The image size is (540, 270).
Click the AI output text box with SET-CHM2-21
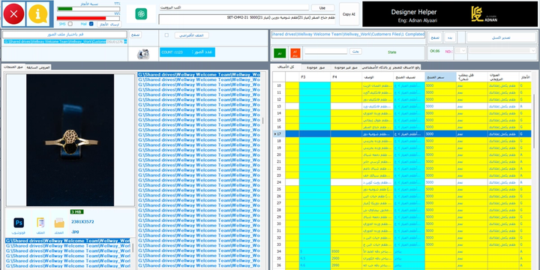247,19
